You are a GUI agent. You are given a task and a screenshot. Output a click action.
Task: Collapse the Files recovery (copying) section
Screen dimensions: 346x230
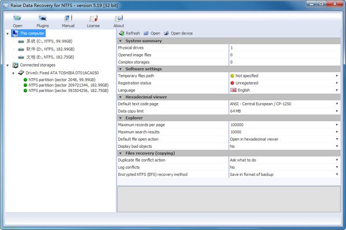121,154
